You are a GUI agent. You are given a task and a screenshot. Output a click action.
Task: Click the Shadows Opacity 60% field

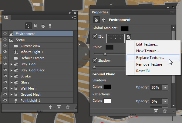[156, 87]
